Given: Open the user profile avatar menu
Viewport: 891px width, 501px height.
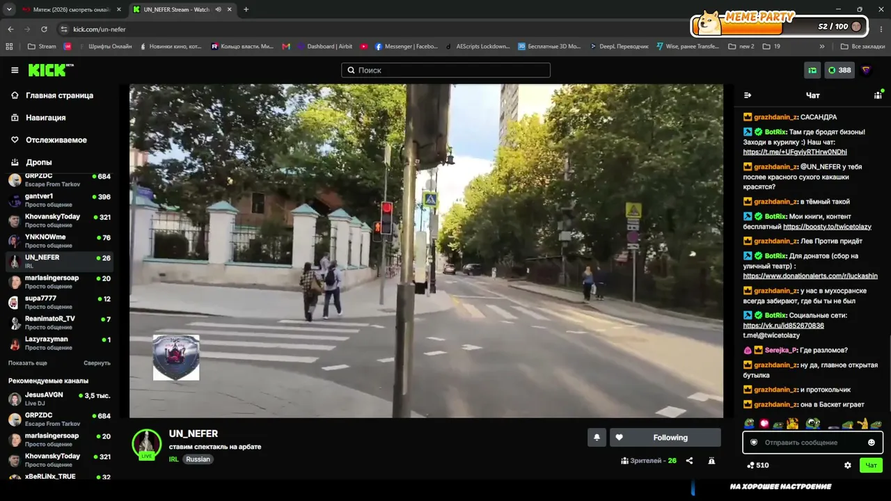Looking at the screenshot, I should pyautogui.click(x=866, y=70).
